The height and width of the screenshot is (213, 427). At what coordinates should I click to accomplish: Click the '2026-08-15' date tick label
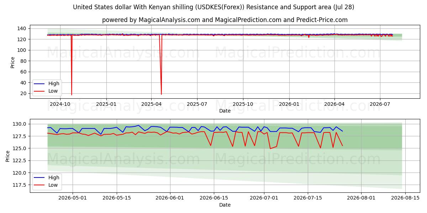tap(406, 198)
